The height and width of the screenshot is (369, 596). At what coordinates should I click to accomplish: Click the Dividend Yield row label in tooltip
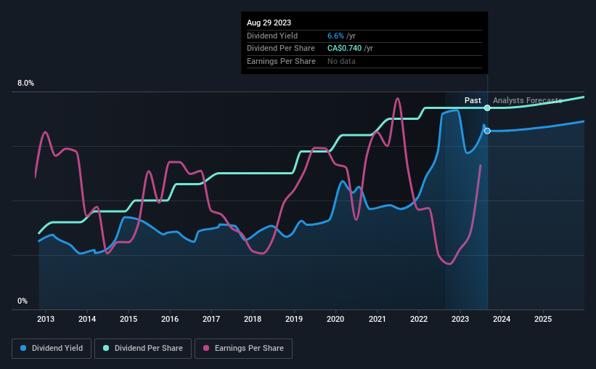pos(272,36)
